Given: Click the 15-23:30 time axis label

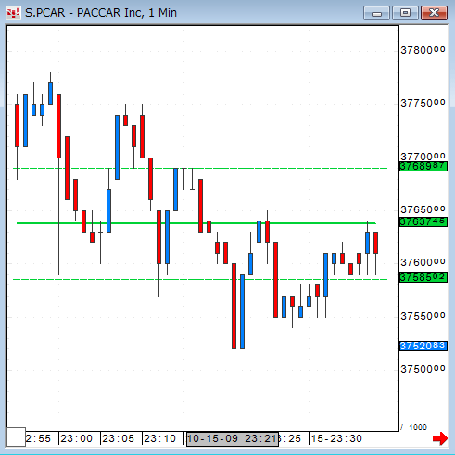Looking at the screenshot, I should tap(336, 438).
